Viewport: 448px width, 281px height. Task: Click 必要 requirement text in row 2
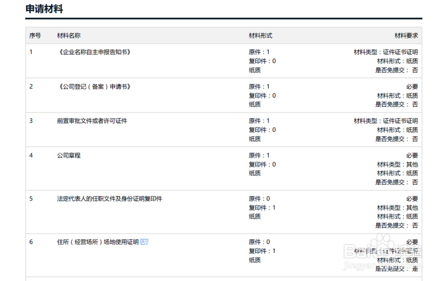412,87
